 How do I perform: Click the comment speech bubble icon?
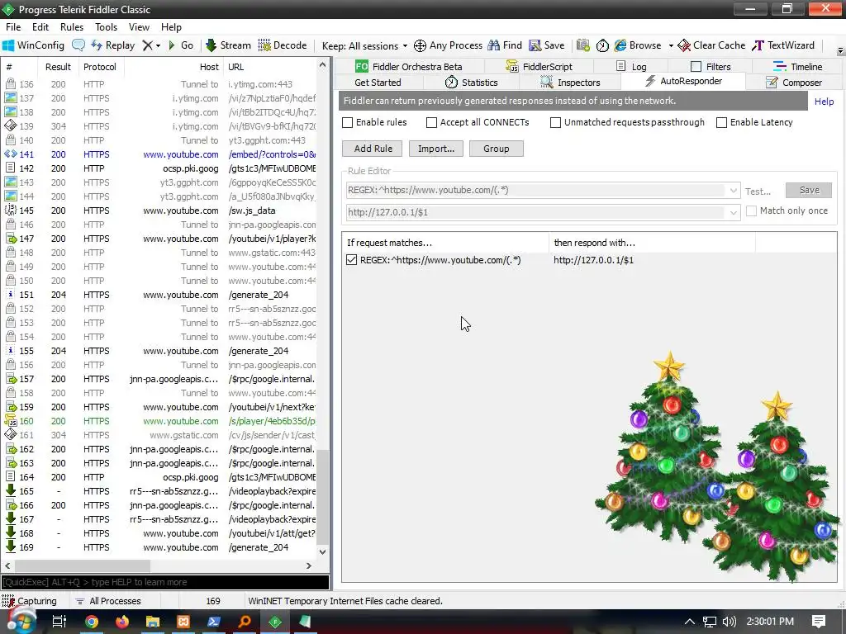(78, 45)
